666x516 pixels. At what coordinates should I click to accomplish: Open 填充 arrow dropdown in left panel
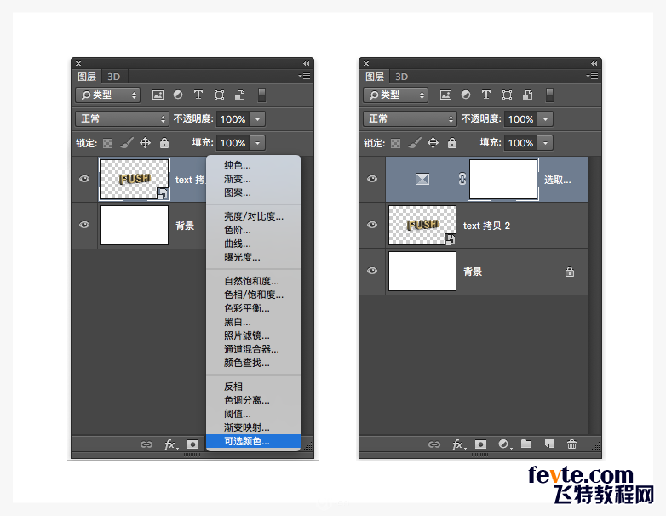(x=257, y=143)
